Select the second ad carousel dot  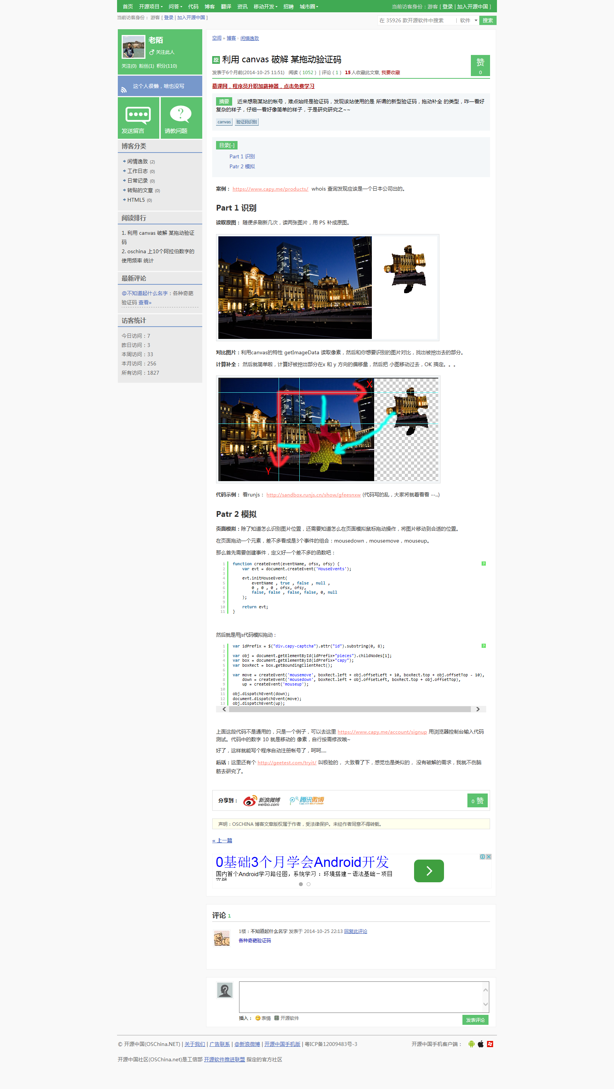coord(308,884)
